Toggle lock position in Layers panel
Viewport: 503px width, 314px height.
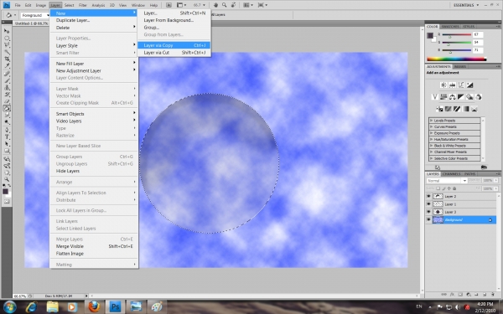click(449, 188)
